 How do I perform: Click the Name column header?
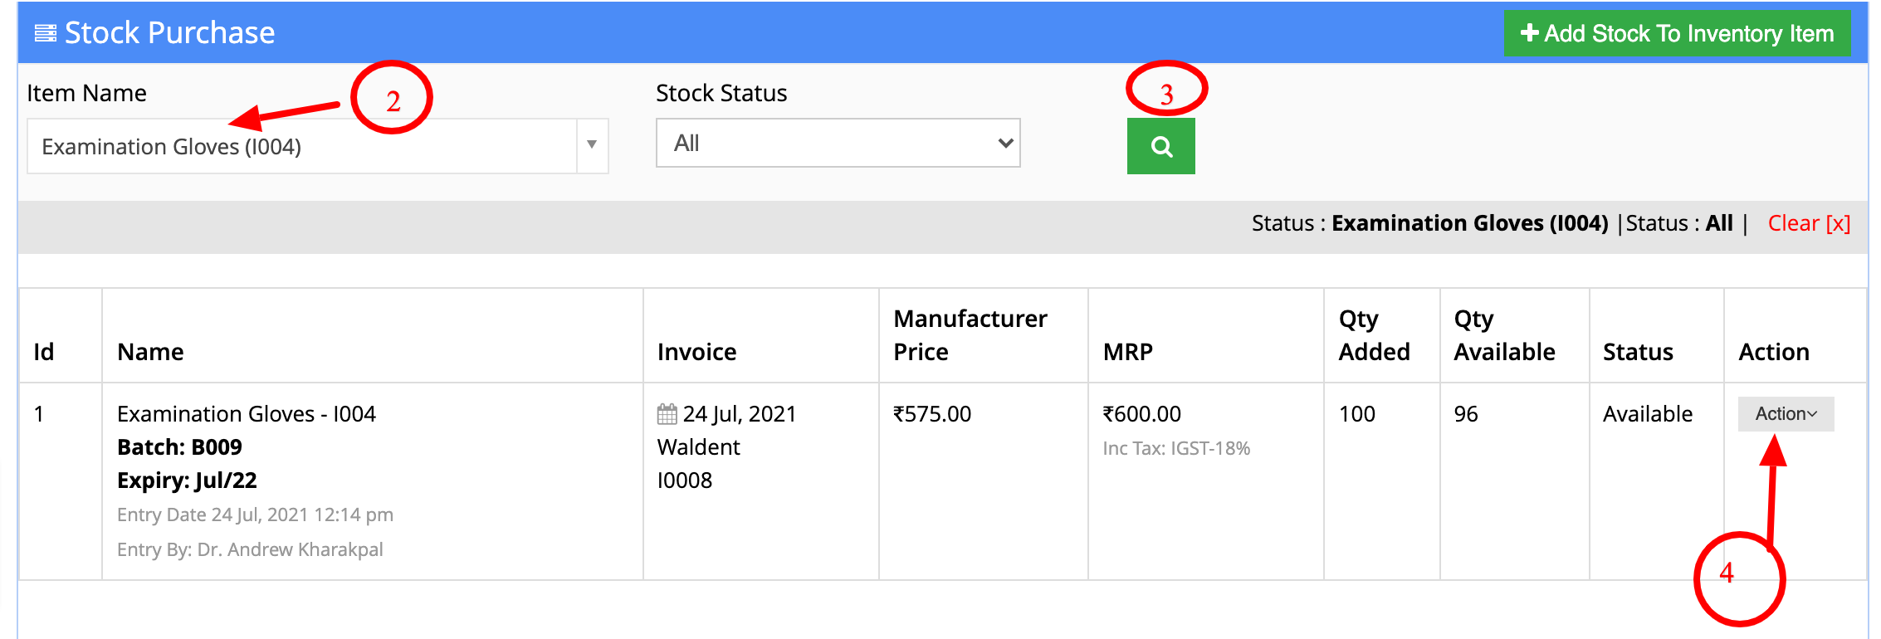(x=150, y=352)
